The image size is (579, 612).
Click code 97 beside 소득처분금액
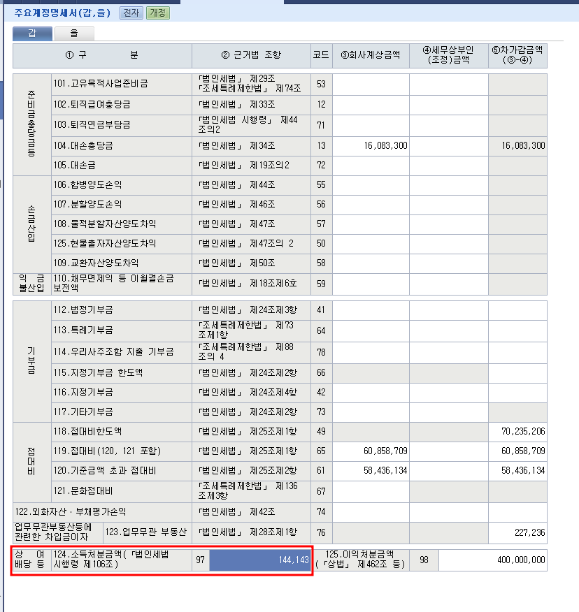[x=201, y=560]
